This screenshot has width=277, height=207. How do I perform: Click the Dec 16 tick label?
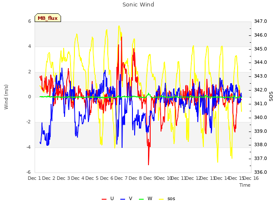click(x=251, y=178)
